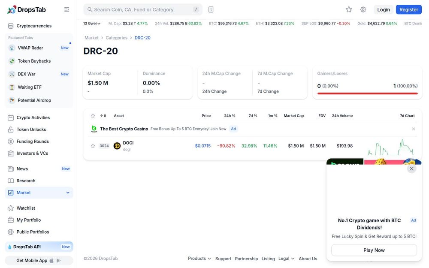Collapse sidebar with the menu toggle icon
This screenshot has height=268, width=429.
[x=66, y=9]
